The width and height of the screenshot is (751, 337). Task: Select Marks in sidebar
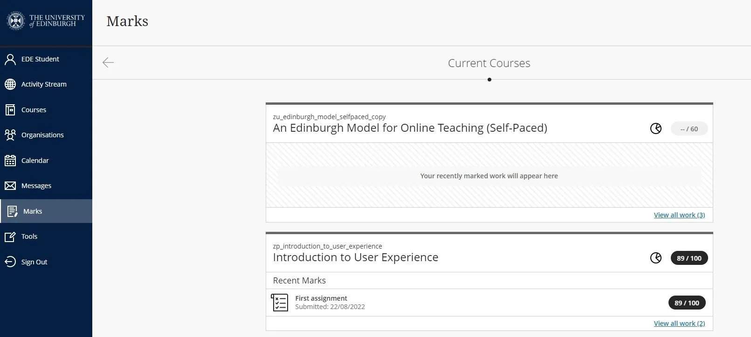[46, 211]
